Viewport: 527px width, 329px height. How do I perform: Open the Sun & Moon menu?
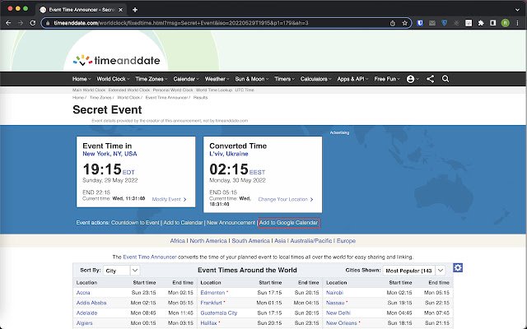tap(252, 79)
